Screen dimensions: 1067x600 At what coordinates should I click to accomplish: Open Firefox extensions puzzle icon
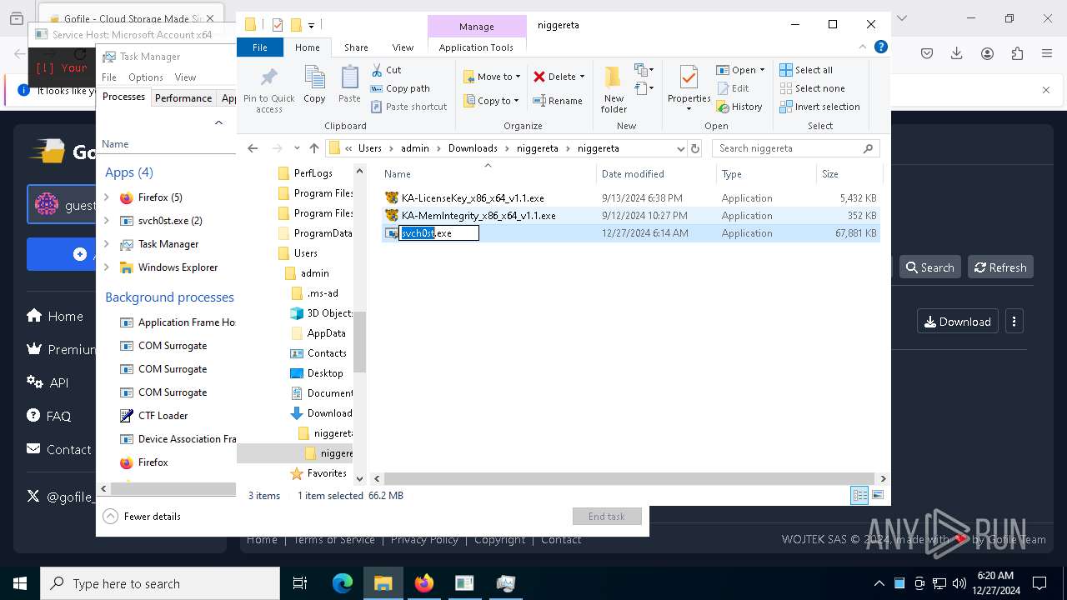[1017, 53]
